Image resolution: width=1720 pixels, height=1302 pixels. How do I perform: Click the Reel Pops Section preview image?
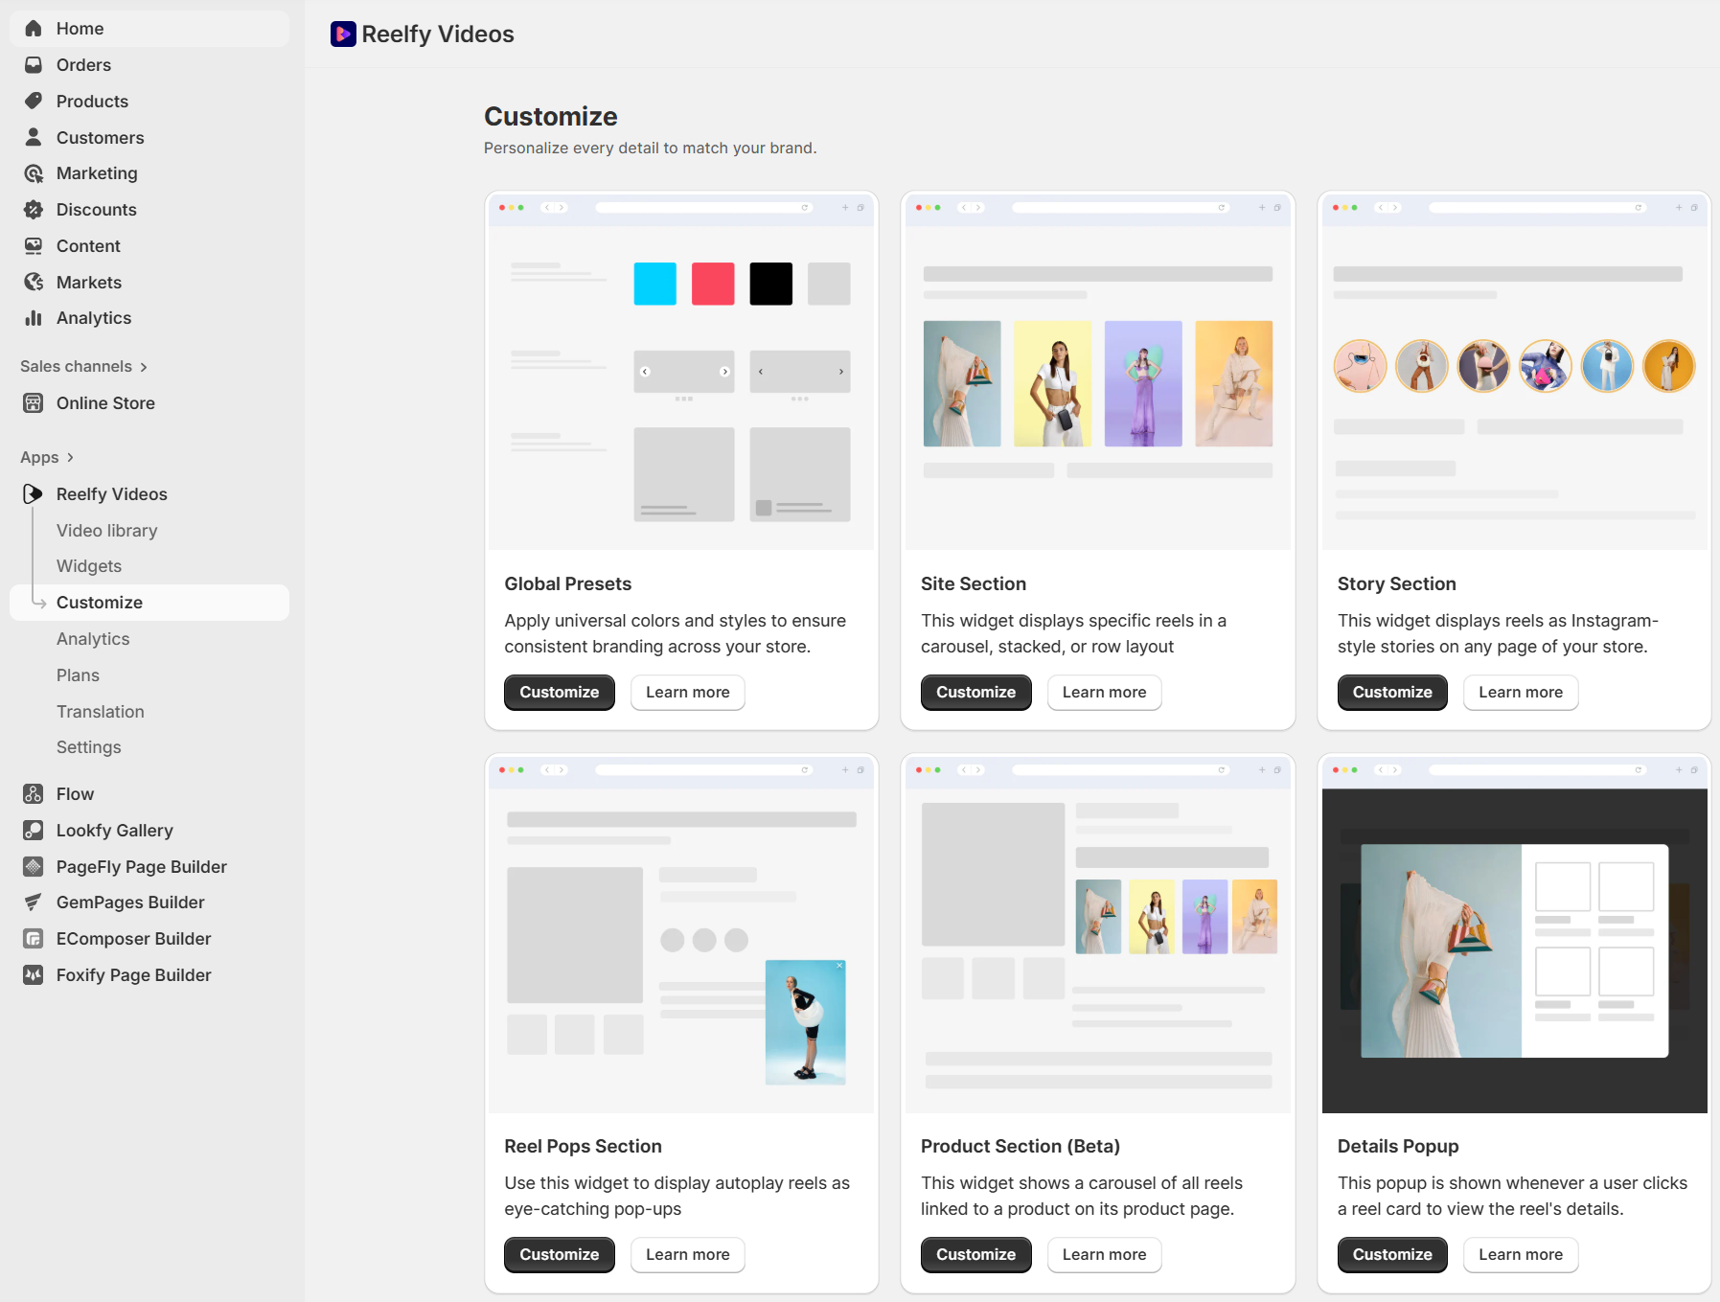point(681,934)
